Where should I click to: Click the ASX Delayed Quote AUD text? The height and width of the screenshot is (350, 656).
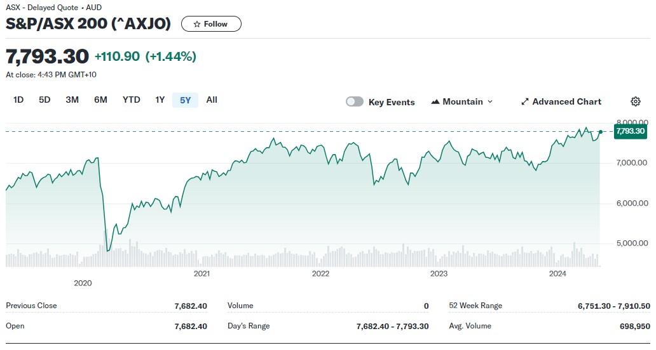pos(53,8)
